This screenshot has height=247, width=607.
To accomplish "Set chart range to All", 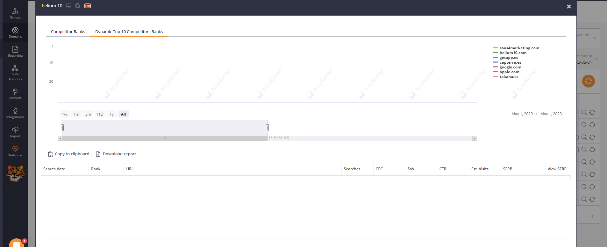I will [x=124, y=114].
